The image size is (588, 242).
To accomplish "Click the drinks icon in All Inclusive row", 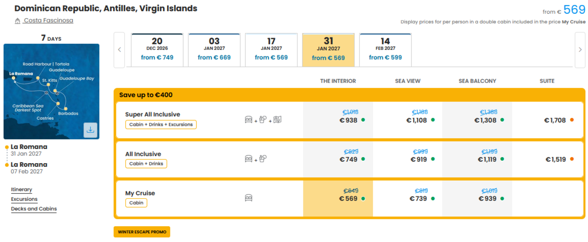I will [263, 159].
